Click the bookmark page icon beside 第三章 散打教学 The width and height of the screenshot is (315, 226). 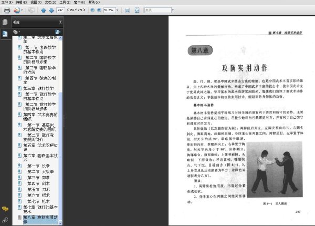[20, 88]
